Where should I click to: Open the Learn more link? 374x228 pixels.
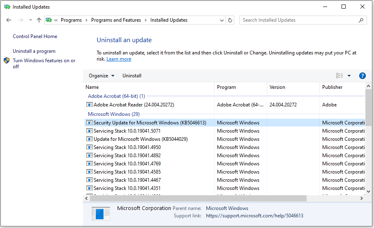point(119,59)
